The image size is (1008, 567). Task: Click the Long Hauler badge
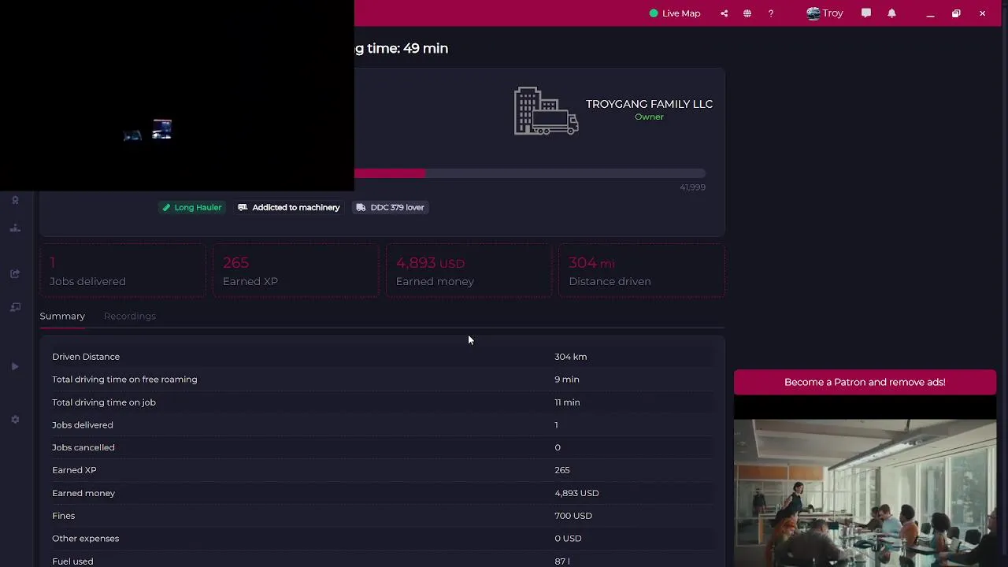pos(192,207)
